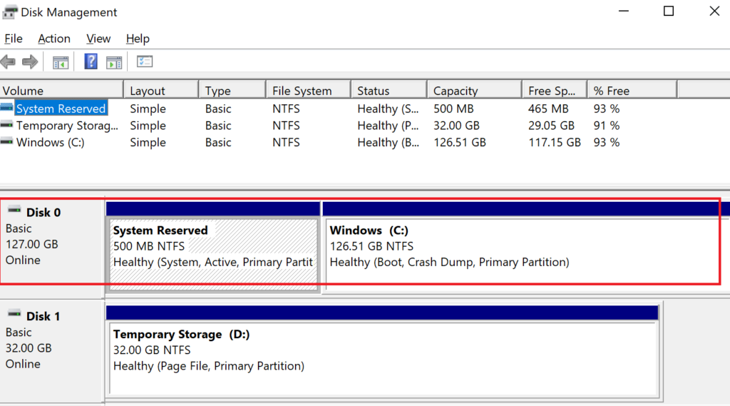The image size is (730, 406).
Task: Click the 29.05 GB free space cell
Action: coord(551,126)
